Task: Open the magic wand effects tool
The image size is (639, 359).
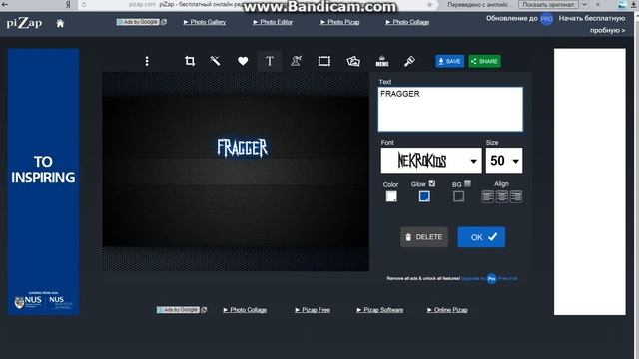Action: pyautogui.click(x=216, y=61)
